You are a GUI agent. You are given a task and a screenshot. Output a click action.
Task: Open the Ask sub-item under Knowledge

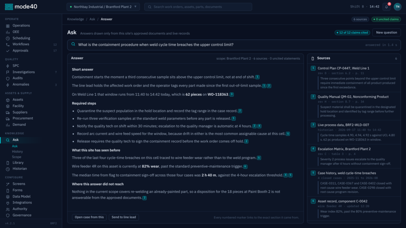15,146
